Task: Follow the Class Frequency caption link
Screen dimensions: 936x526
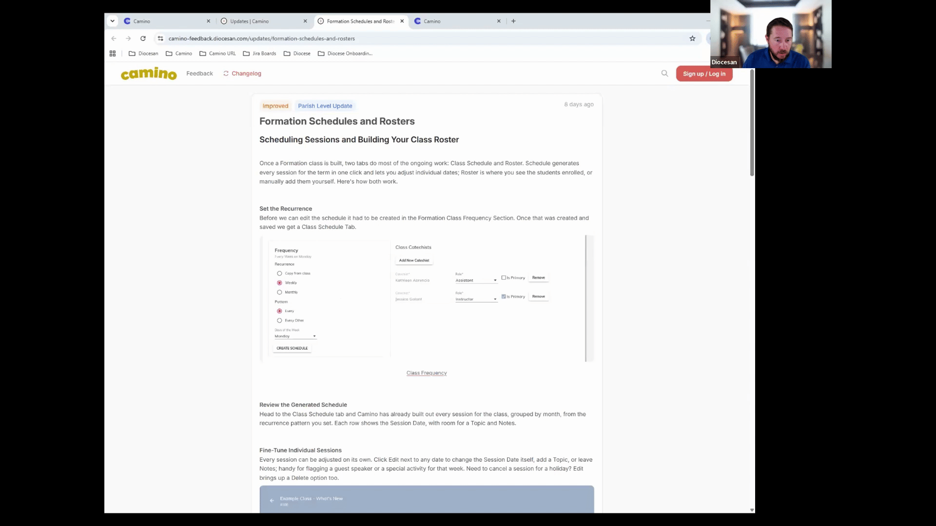Action: (427, 373)
